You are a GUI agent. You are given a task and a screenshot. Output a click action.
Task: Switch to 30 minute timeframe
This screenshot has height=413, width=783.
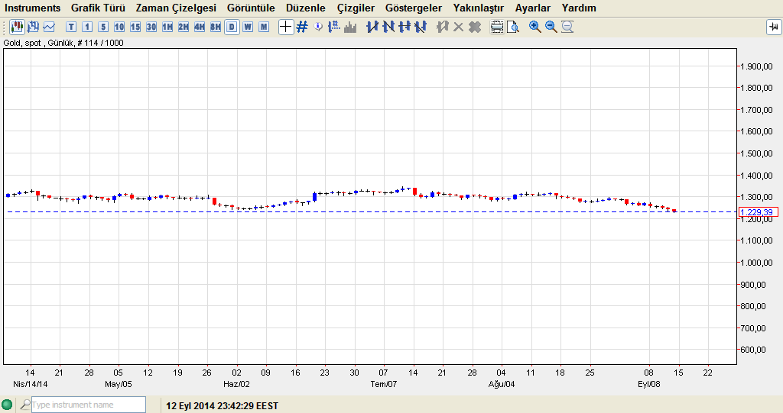pyautogui.click(x=151, y=27)
